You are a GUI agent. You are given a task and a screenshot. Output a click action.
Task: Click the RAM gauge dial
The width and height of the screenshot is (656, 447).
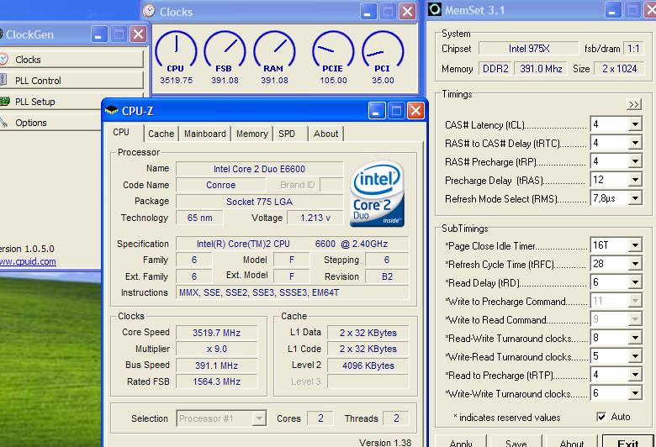pos(274,50)
